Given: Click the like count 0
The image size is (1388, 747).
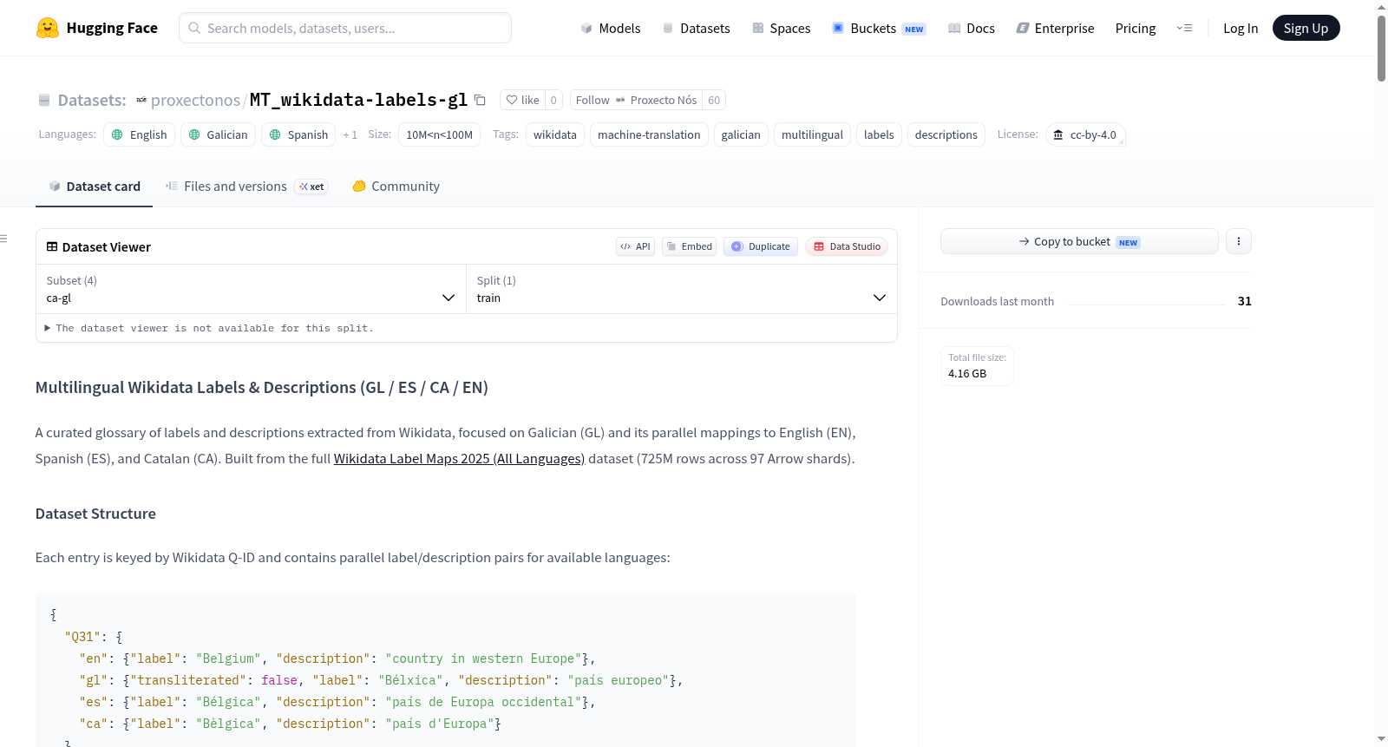Looking at the screenshot, I should click(x=553, y=100).
